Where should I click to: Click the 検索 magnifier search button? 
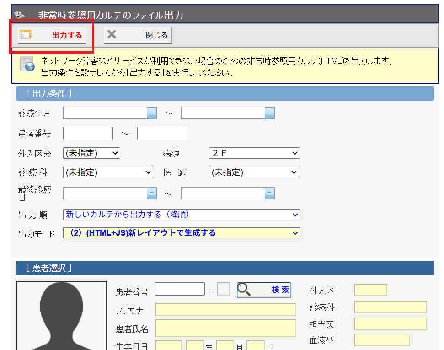(x=264, y=290)
